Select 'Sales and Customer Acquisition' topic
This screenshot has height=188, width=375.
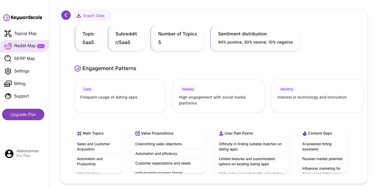(98, 147)
